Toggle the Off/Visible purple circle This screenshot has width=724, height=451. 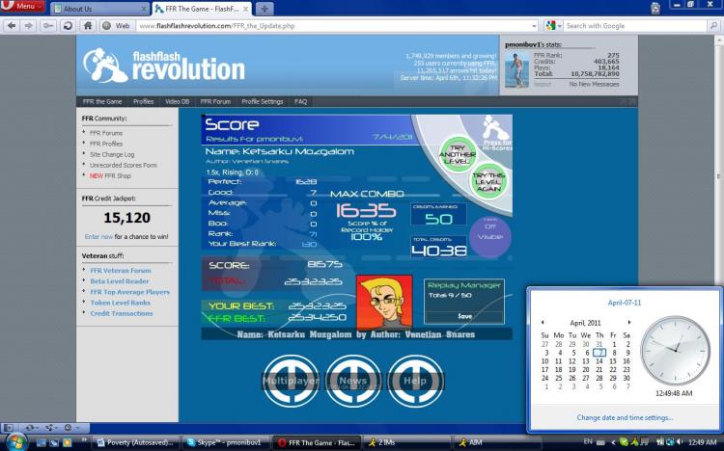[x=490, y=236]
